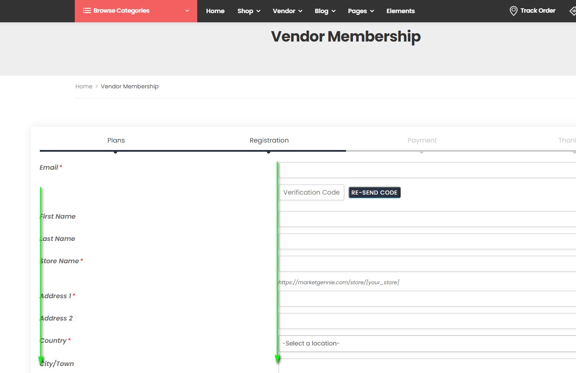Screen dimensions: 576x373
Task: Select the Store Name input field
Action: pyautogui.click(x=427, y=264)
